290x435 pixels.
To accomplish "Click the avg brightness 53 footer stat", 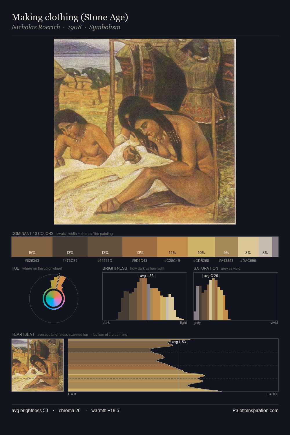I will (30, 410).
